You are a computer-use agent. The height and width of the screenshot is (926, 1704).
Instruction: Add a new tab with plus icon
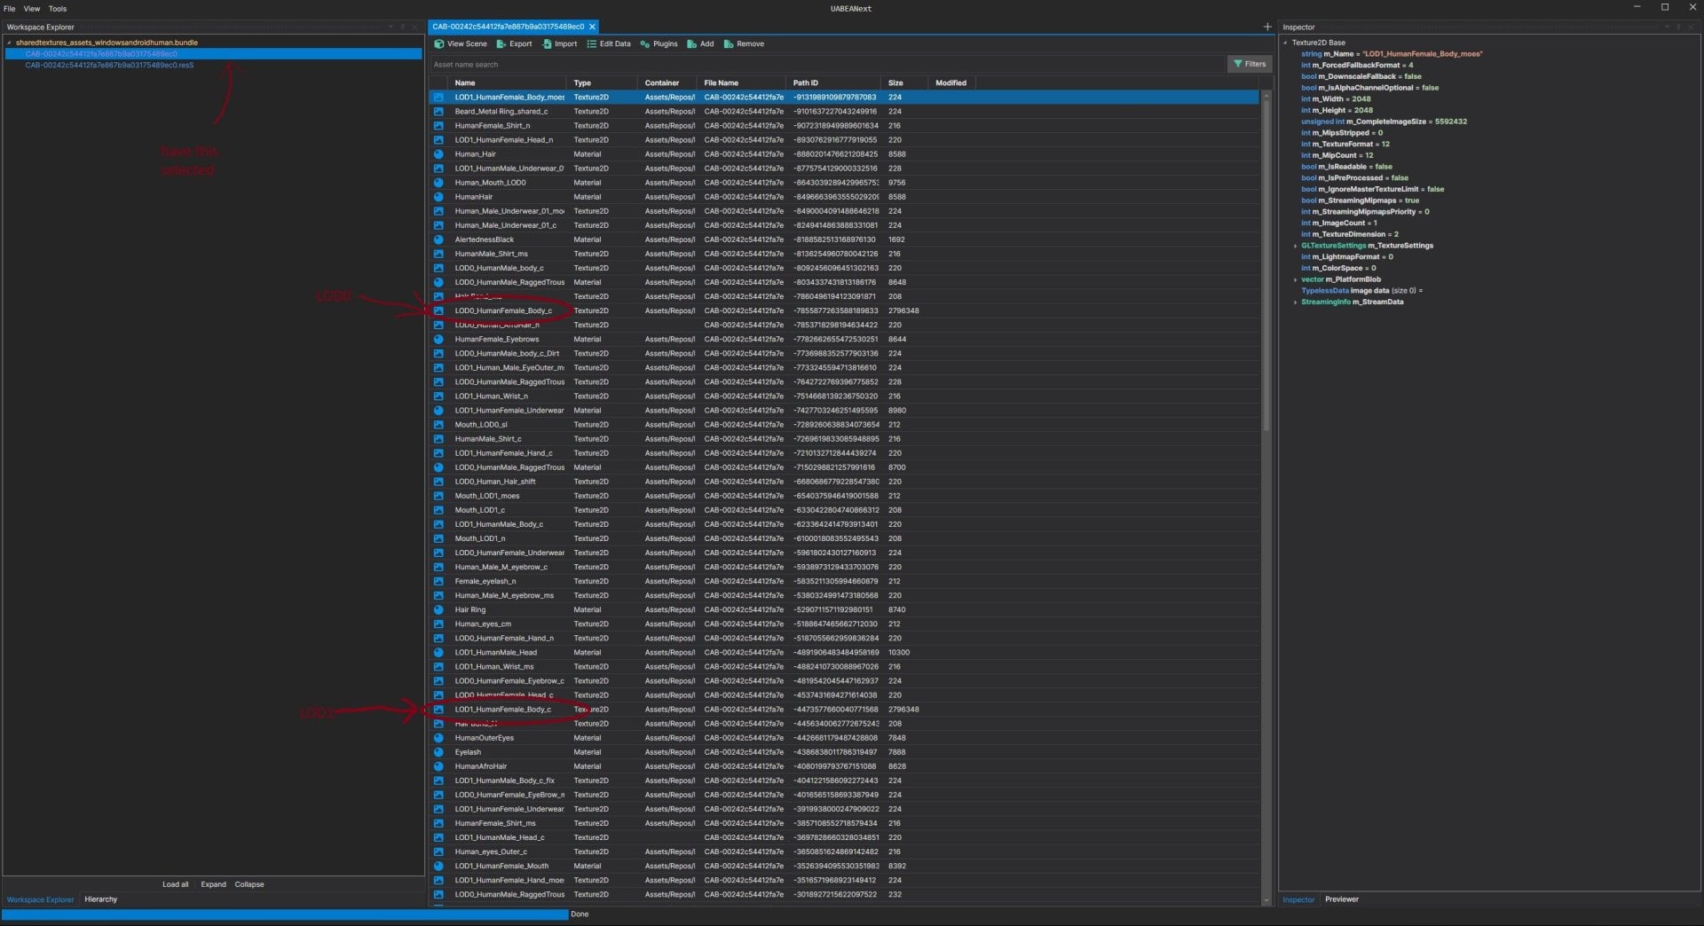point(1267,27)
